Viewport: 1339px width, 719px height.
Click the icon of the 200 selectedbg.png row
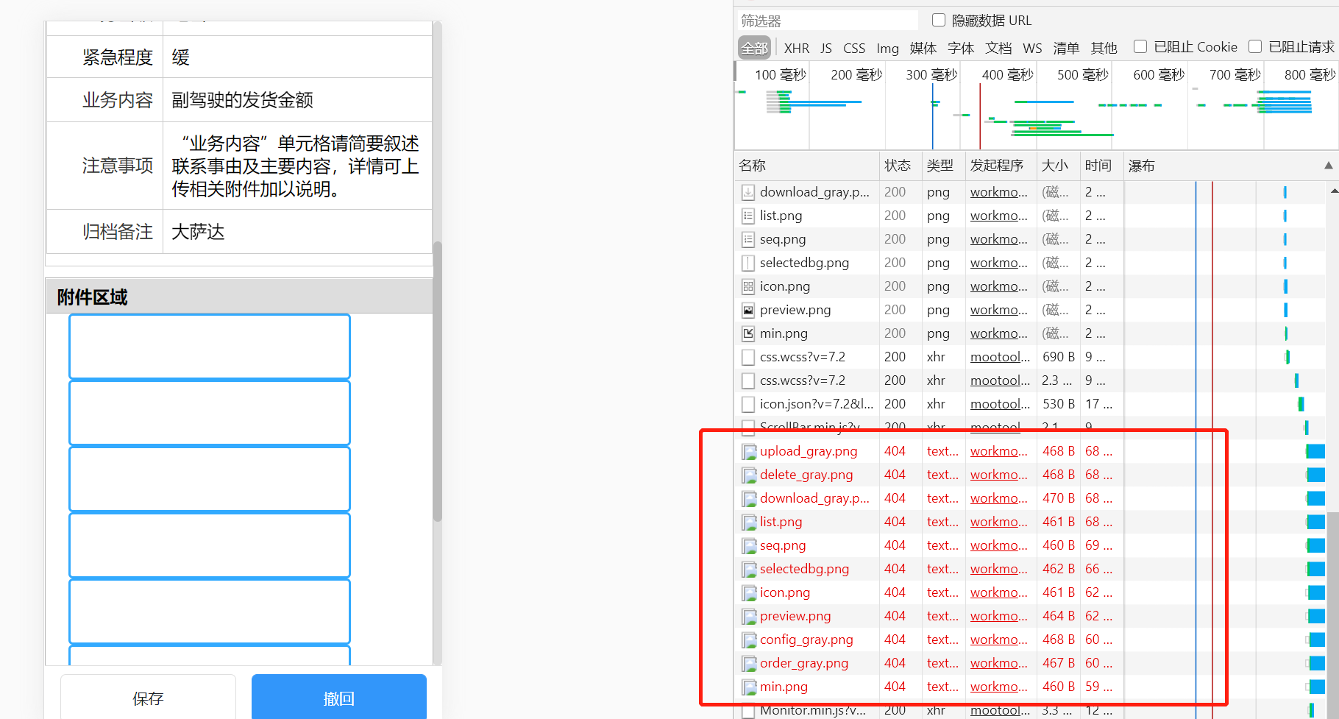coord(748,263)
